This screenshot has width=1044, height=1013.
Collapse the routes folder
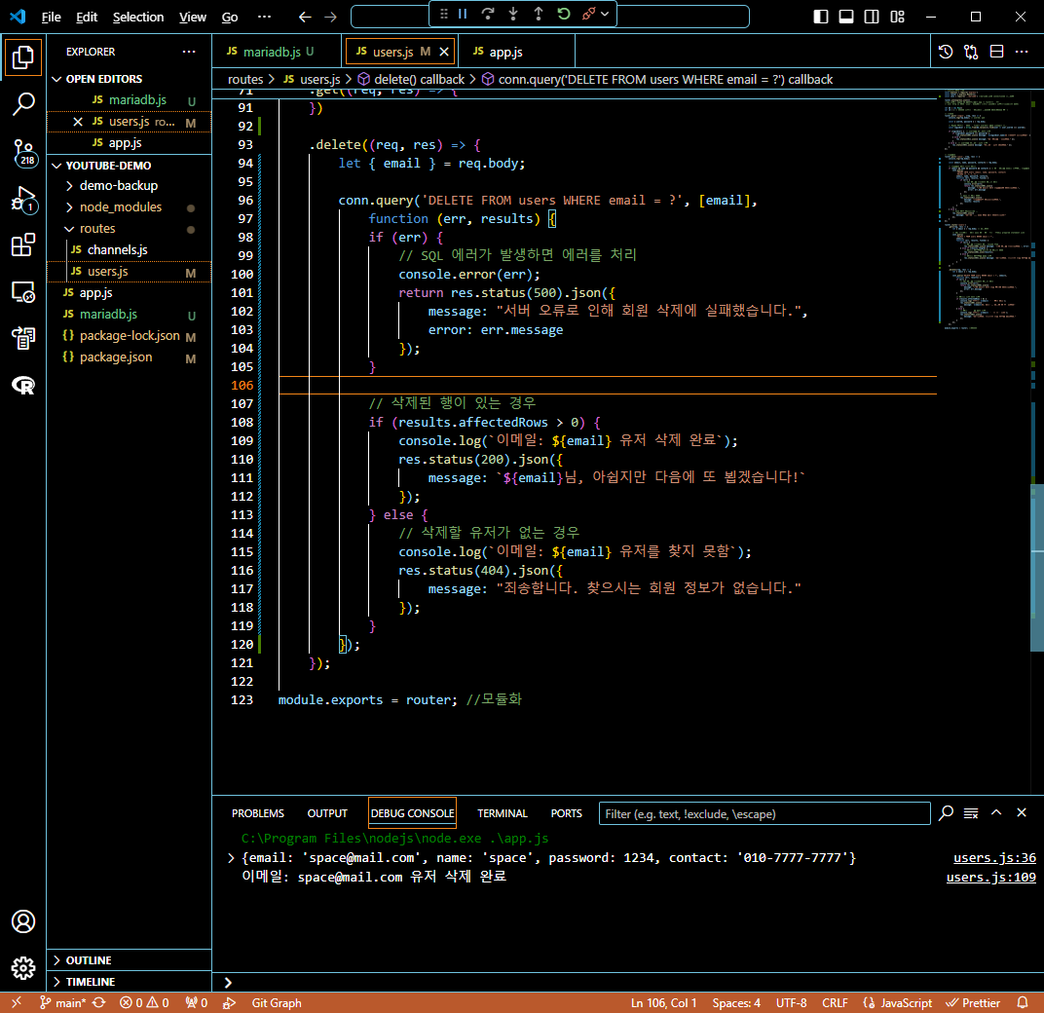click(97, 229)
